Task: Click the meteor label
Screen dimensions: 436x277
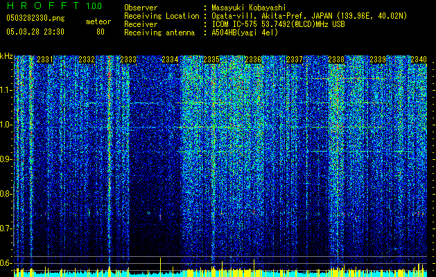Action: pyautogui.click(x=98, y=21)
